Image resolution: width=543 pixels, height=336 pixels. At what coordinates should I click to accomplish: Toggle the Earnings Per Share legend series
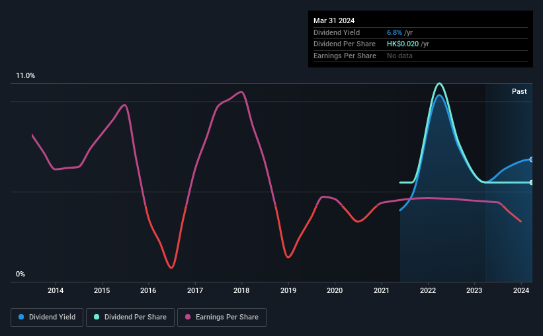click(222, 317)
